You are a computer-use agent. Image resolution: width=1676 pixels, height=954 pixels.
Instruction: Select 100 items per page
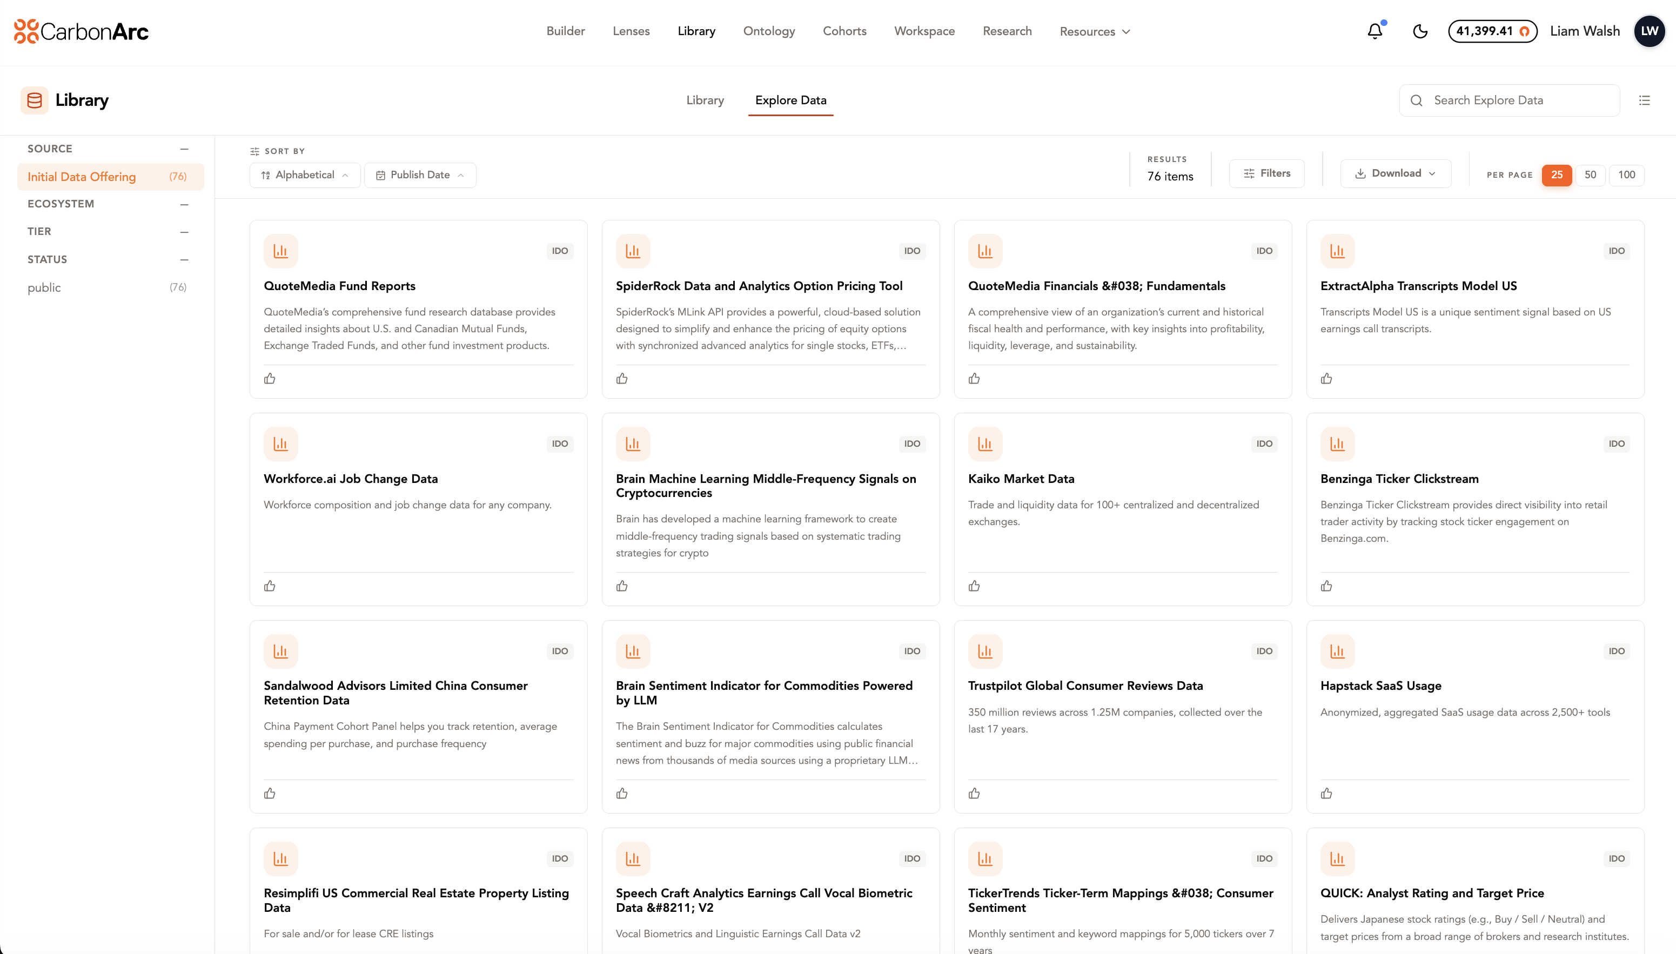click(x=1626, y=175)
